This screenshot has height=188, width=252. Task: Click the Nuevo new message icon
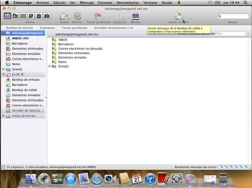(x=63, y=16)
